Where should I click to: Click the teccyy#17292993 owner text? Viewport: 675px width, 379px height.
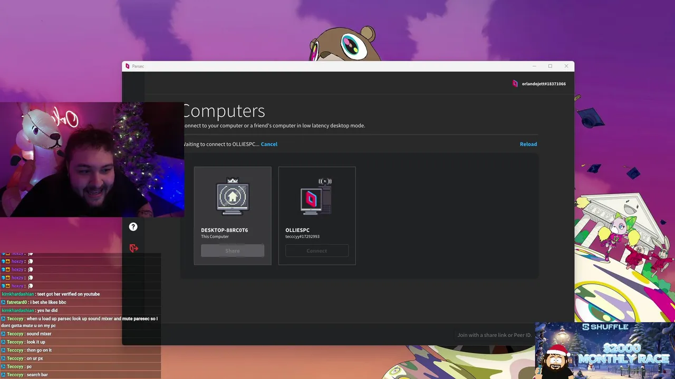point(302,236)
